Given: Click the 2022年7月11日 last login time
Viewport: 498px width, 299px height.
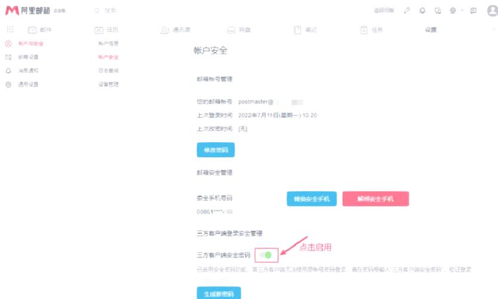Looking at the screenshot, I should 278,115.
